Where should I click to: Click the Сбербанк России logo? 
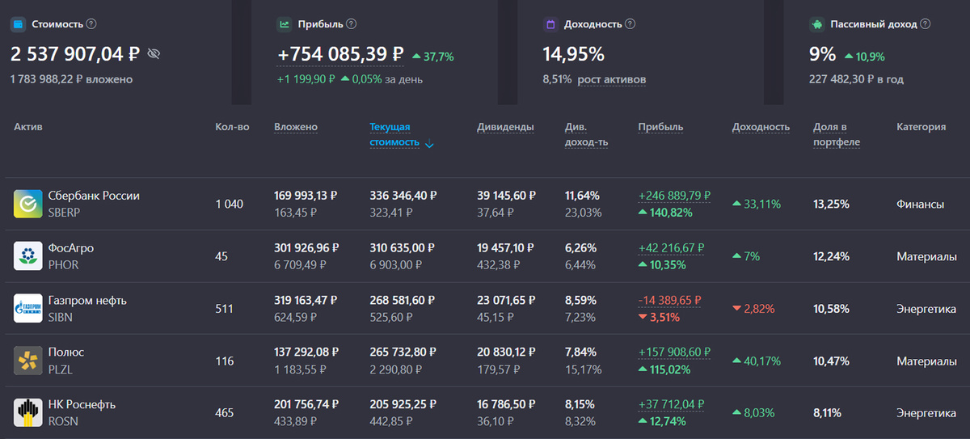[x=28, y=204]
